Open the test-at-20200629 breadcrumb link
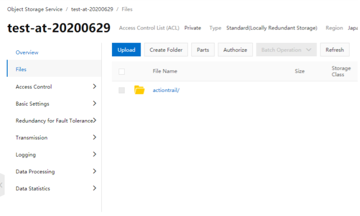 (x=92, y=9)
